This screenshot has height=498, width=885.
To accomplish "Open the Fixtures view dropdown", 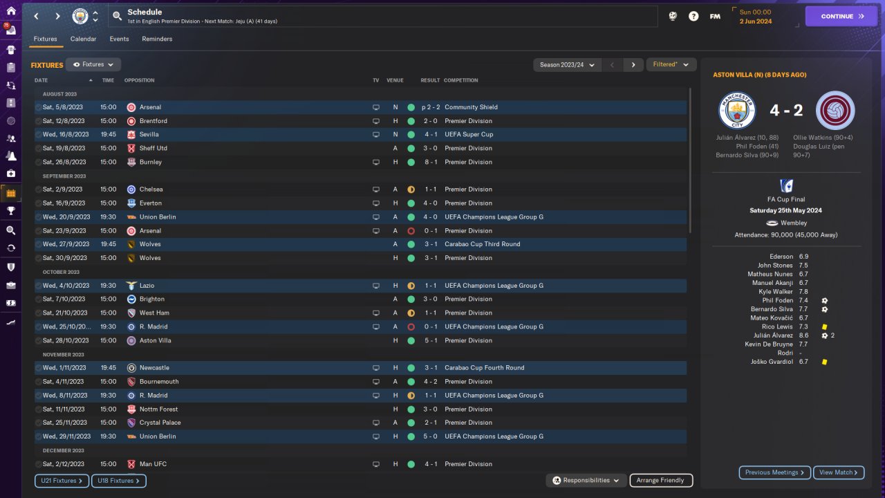I will (x=93, y=64).
